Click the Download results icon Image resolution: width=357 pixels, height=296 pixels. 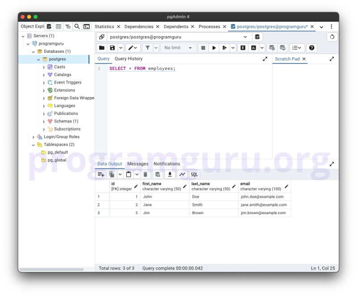pyautogui.click(x=170, y=174)
